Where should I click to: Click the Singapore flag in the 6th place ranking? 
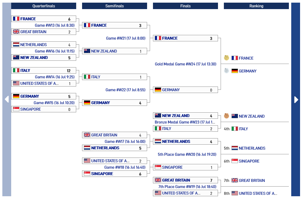pos(234,161)
